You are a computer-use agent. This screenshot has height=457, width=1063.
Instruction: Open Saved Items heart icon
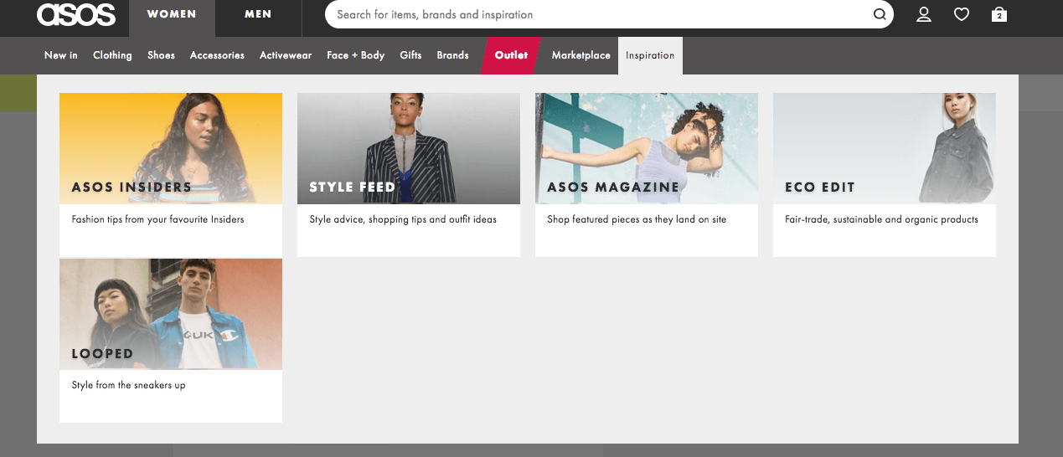pyautogui.click(x=962, y=14)
